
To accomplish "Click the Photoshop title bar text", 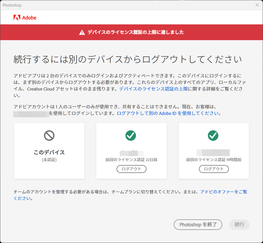I will [x=12, y=5].
